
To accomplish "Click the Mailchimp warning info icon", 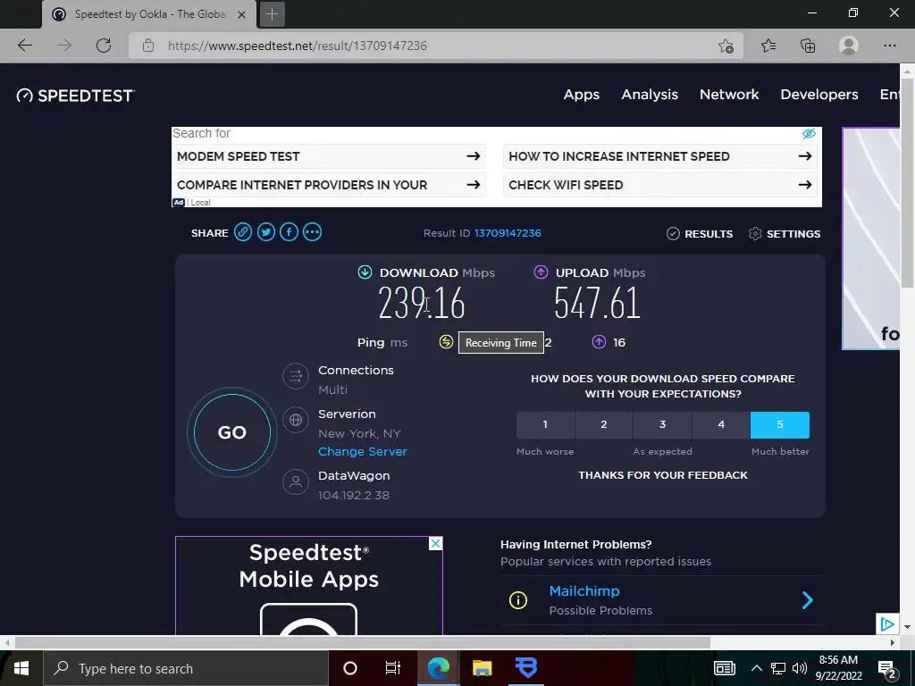I will click(x=517, y=599).
